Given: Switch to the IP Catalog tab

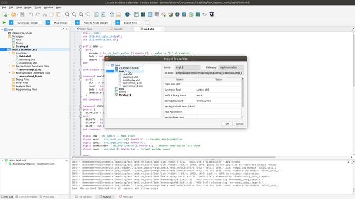Looking at the screenshot, I should pos(47,197).
